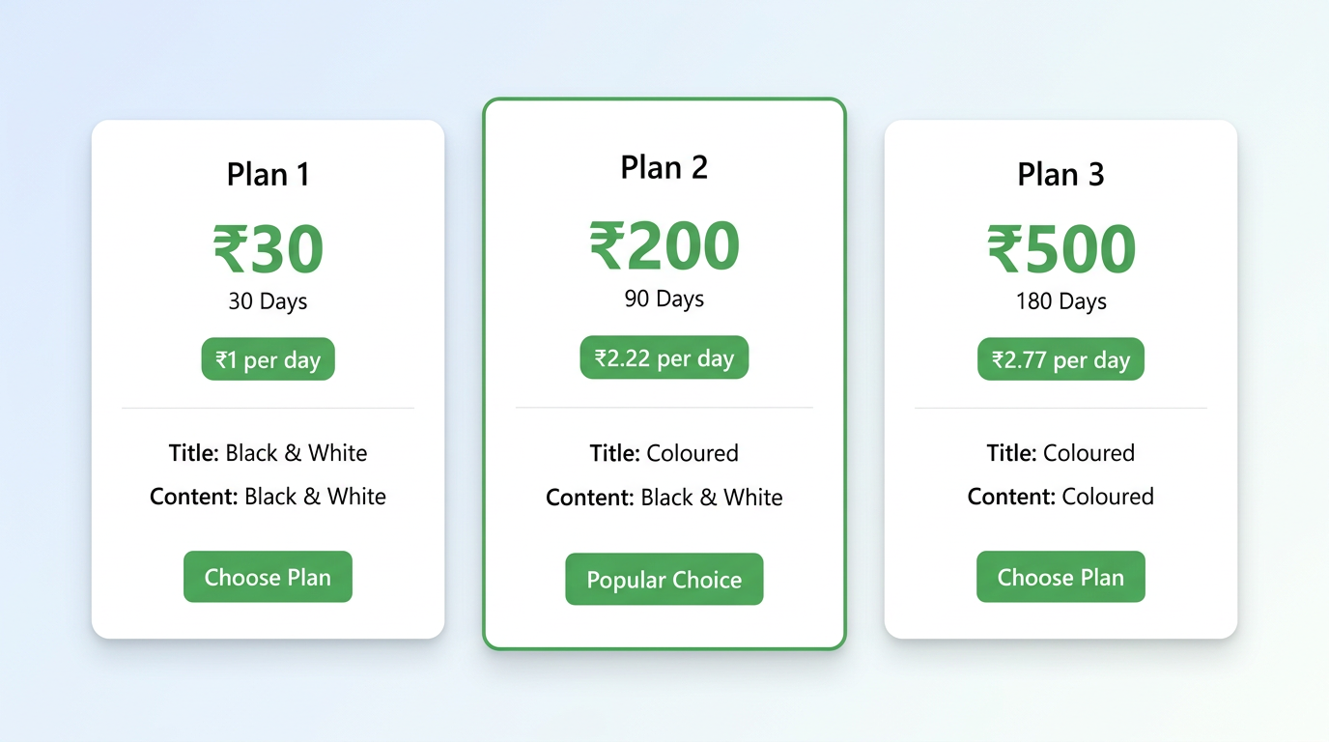Click the ₹200 price text
The image size is (1329, 742).
(x=664, y=245)
